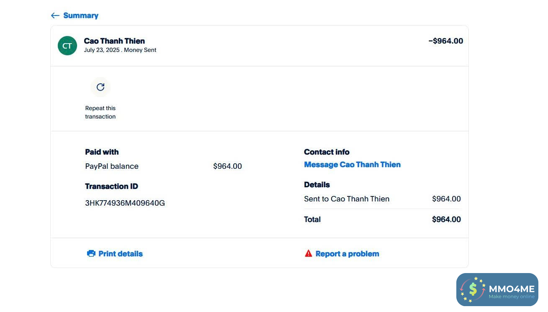Open the Print details link
Screen dimensions: 548x312
[x=120, y=254]
